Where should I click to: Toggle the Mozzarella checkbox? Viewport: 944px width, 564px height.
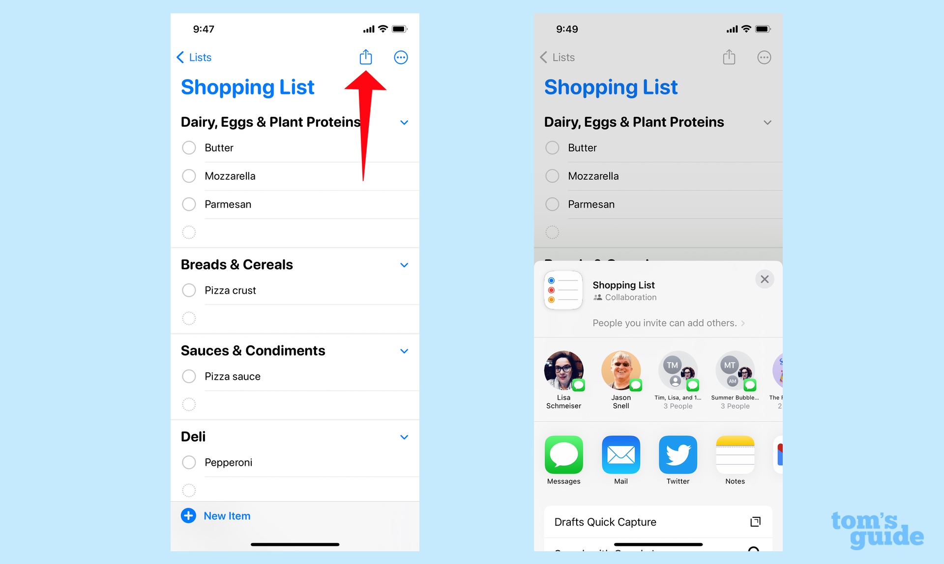(x=189, y=176)
